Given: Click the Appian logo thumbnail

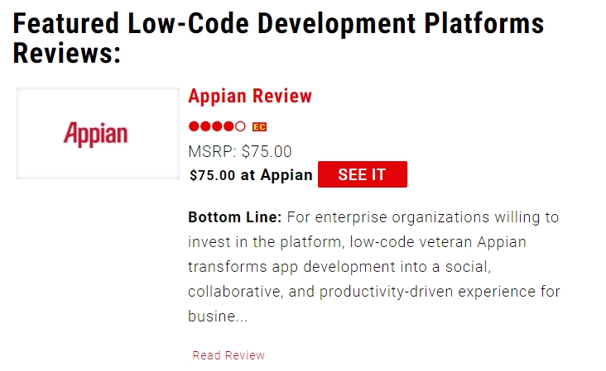Looking at the screenshot, I should pos(98,133).
